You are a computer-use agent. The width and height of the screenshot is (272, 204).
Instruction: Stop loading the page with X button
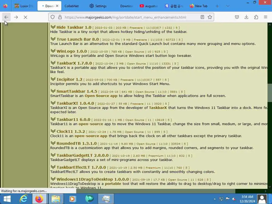point(25,17)
